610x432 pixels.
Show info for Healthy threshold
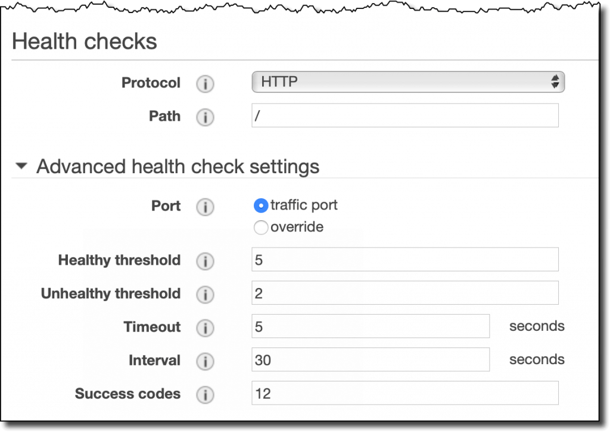click(205, 261)
